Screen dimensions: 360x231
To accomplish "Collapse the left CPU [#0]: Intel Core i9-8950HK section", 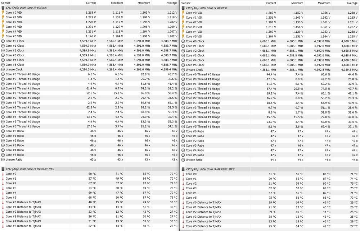I will click(3, 8).
